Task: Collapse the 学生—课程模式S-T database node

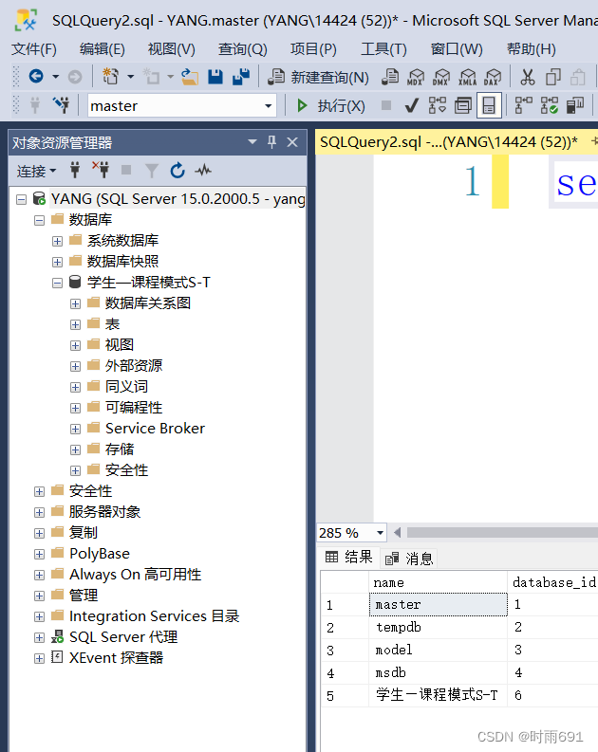Action: [57, 283]
